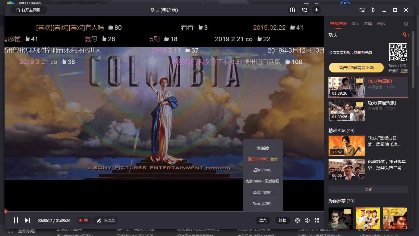Select 超清(720P) quality option
This screenshot has height=236, width=419.
coord(262,170)
